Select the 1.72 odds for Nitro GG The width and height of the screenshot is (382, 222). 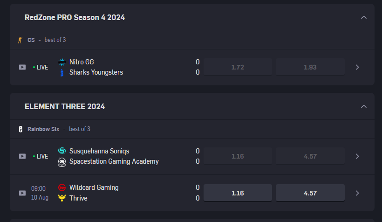[238, 67]
